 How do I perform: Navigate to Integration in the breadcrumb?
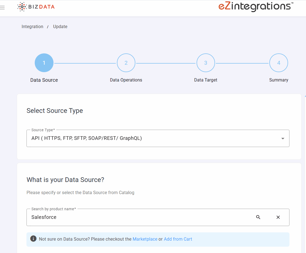point(33,27)
